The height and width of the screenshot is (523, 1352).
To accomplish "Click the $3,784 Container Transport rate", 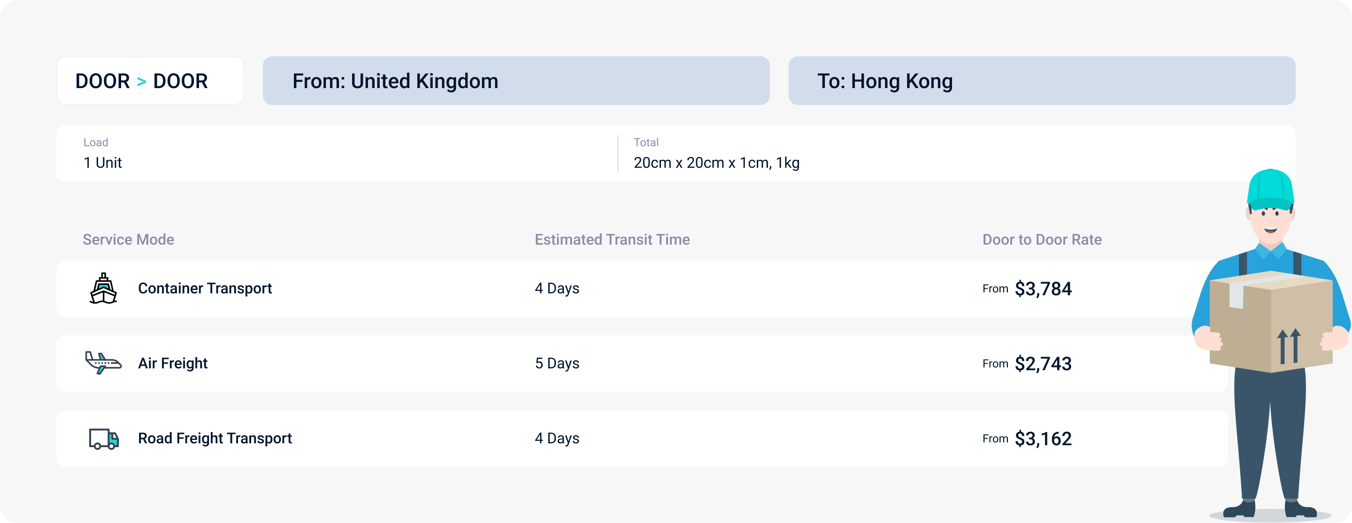I will [1042, 289].
